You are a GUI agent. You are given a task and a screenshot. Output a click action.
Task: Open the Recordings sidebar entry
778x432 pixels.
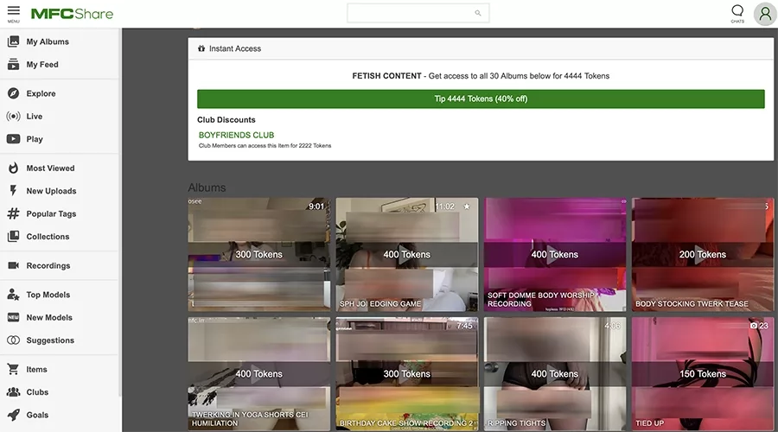(48, 266)
